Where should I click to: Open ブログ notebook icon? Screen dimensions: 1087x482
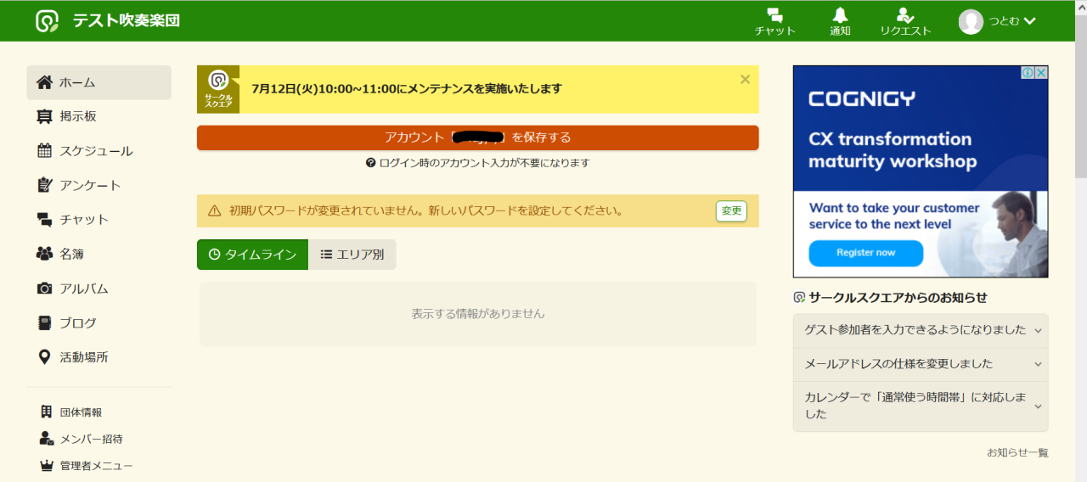click(x=44, y=322)
